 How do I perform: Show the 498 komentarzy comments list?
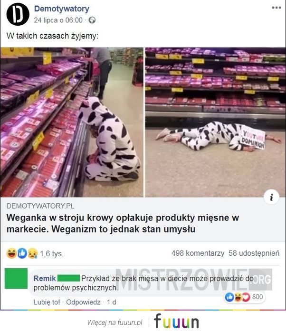click(x=198, y=253)
